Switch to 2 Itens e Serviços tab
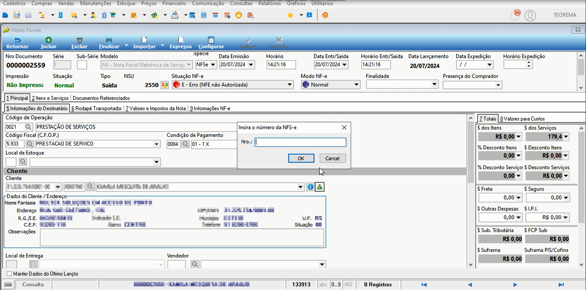Viewport: 586px width, 290px height. coord(50,98)
